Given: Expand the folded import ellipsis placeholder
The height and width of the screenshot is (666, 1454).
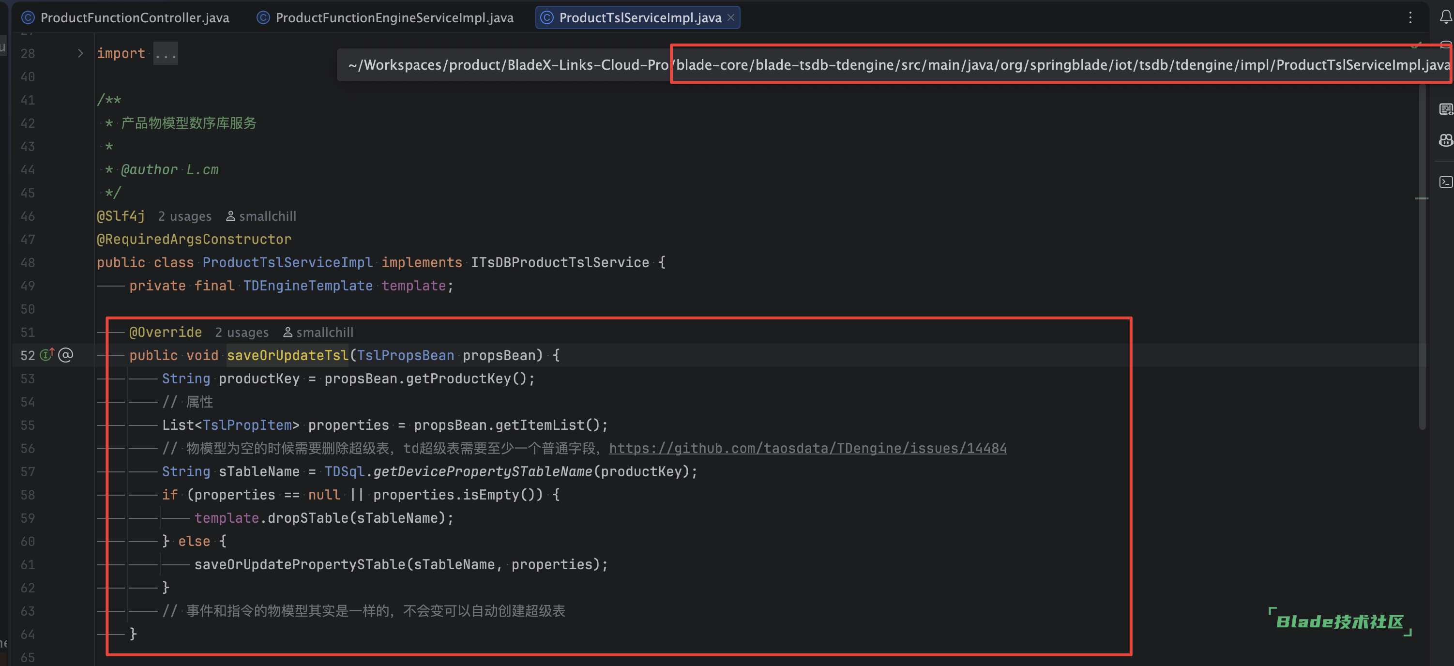Looking at the screenshot, I should click(166, 53).
